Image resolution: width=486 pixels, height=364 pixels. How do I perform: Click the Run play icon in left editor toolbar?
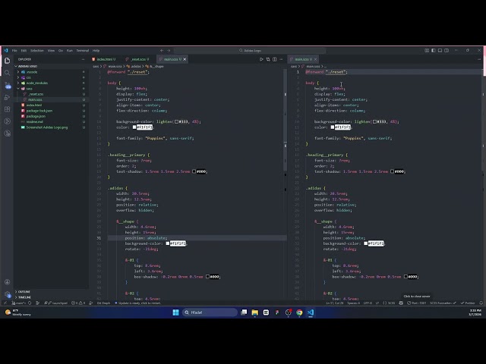[x=261, y=59]
